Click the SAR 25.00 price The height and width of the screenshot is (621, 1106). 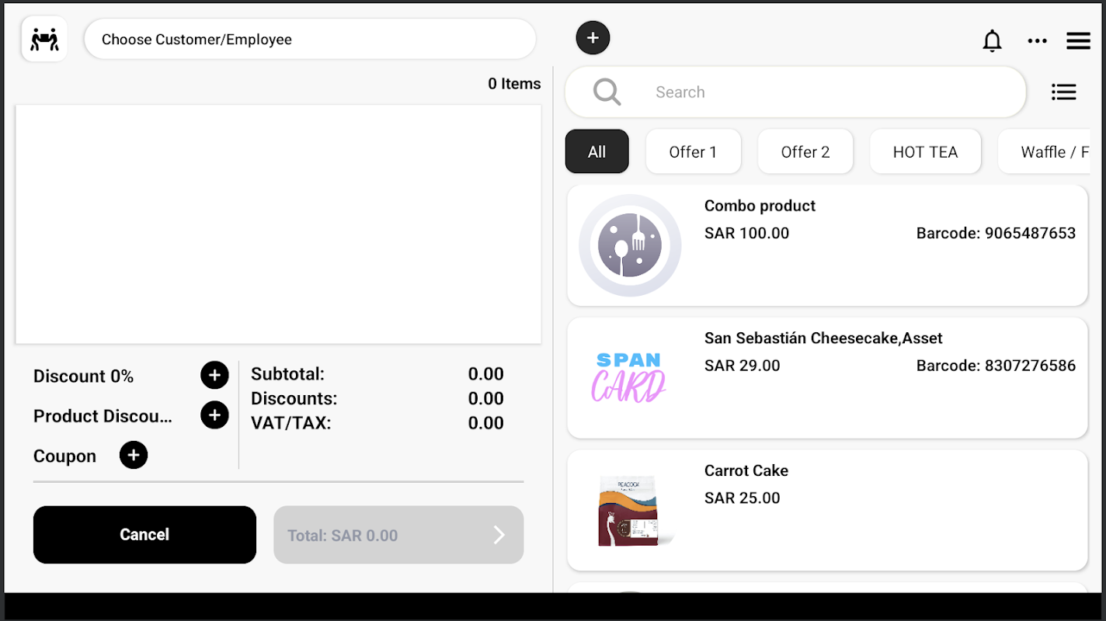(742, 498)
